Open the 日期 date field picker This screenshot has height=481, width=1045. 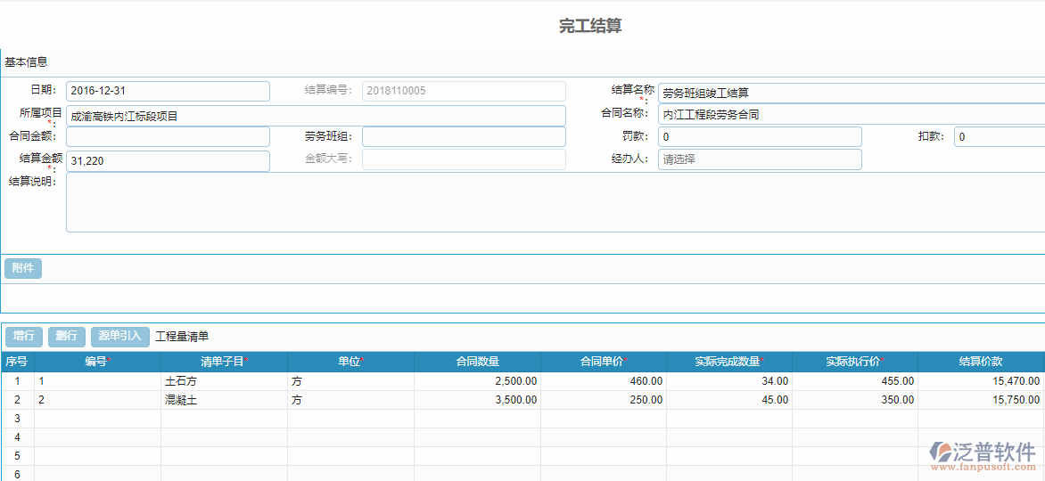click(168, 91)
